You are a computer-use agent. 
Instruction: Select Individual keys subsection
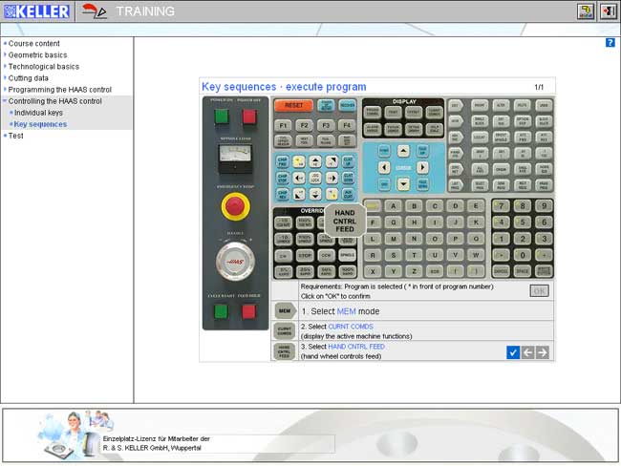pyautogui.click(x=38, y=113)
